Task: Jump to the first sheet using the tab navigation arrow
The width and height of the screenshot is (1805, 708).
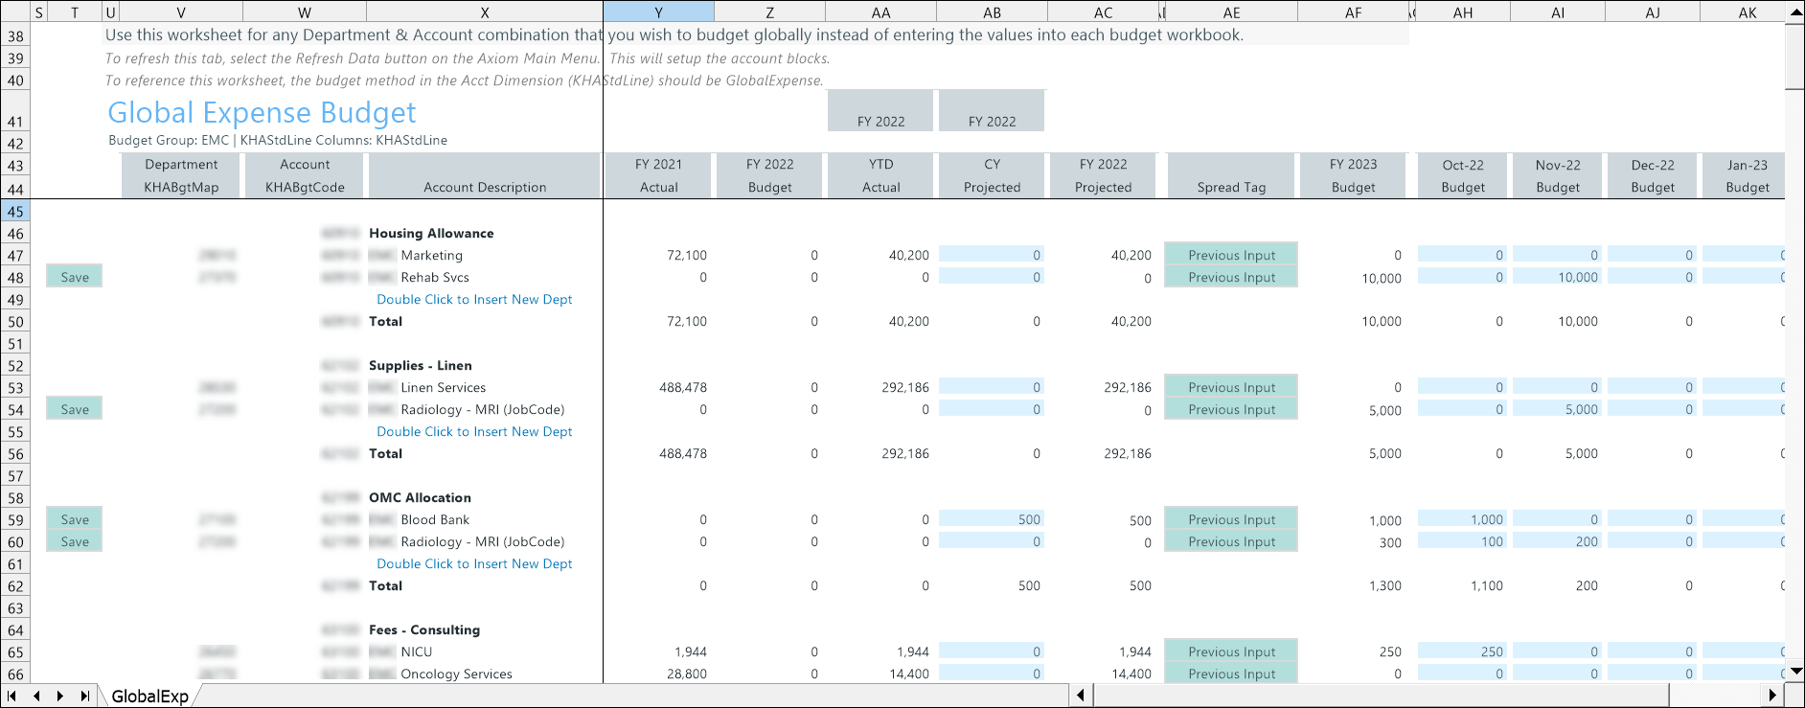Action: tap(12, 696)
